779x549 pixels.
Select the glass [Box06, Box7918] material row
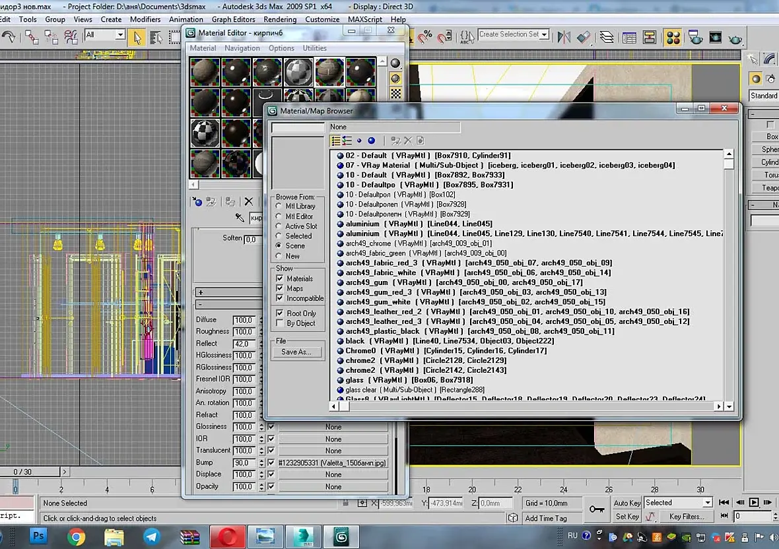click(x=409, y=379)
